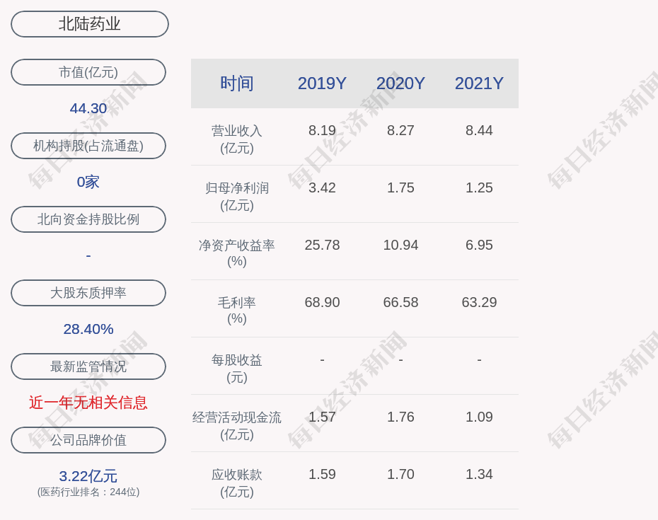Click the brand value 3.22亿元
The width and height of the screenshot is (658, 520).
[x=88, y=476]
